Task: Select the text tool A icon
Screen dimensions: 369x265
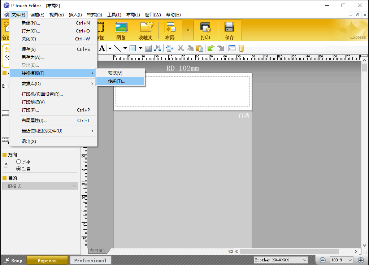Action: [102, 48]
